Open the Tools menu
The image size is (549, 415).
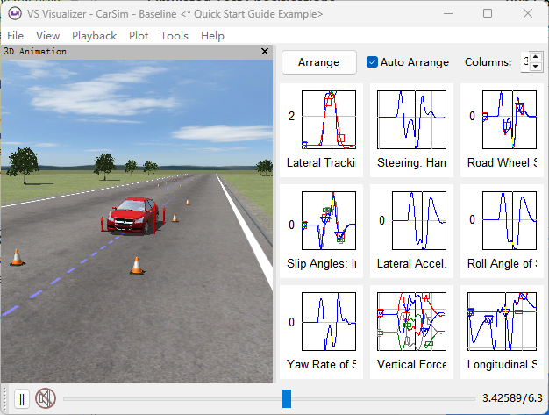[175, 35]
